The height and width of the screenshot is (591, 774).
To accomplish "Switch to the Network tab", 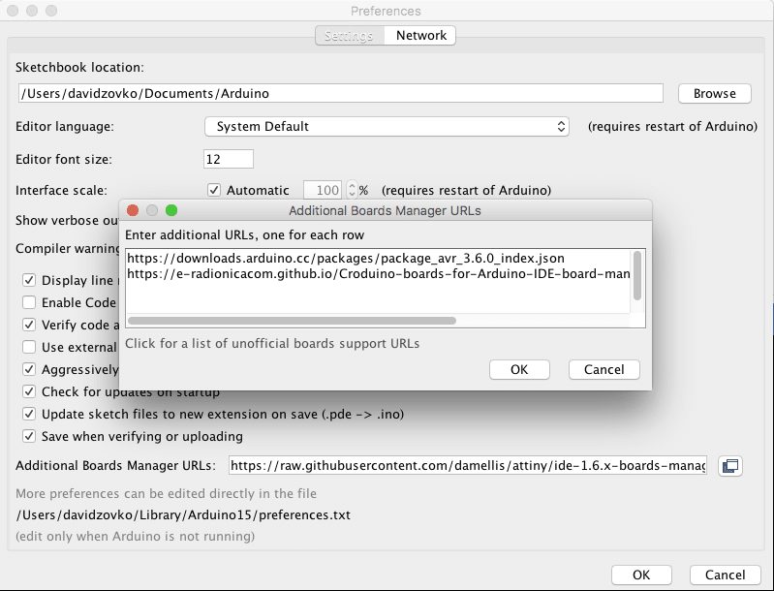I will tap(421, 35).
